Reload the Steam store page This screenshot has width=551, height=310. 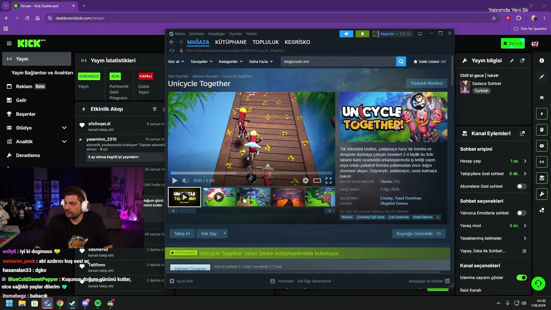[x=172, y=50]
